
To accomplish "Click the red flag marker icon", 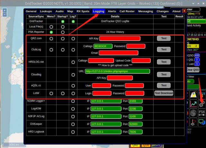I will pyautogui.click(x=193, y=122).
